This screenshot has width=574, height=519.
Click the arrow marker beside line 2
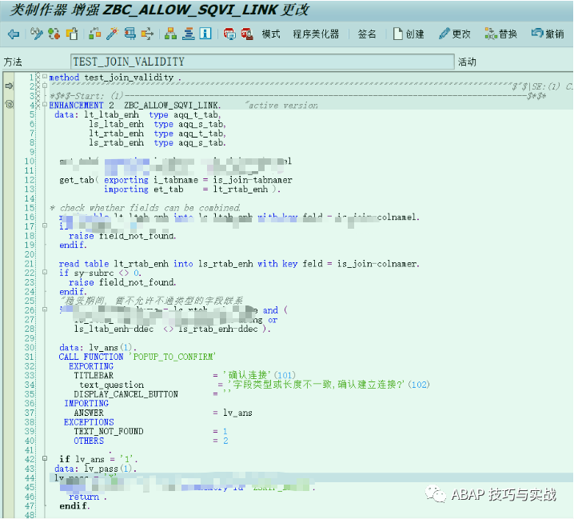9,86
